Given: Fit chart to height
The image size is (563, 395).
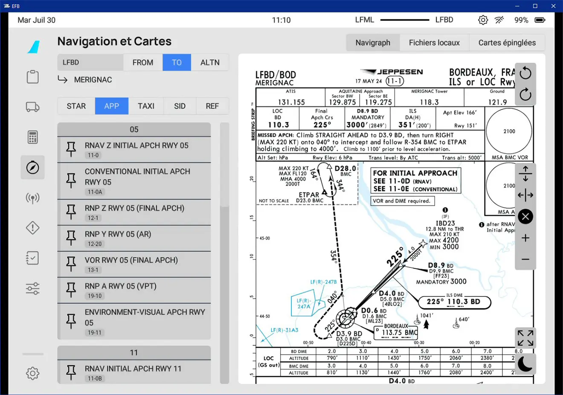Looking at the screenshot, I should (x=525, y=174).
